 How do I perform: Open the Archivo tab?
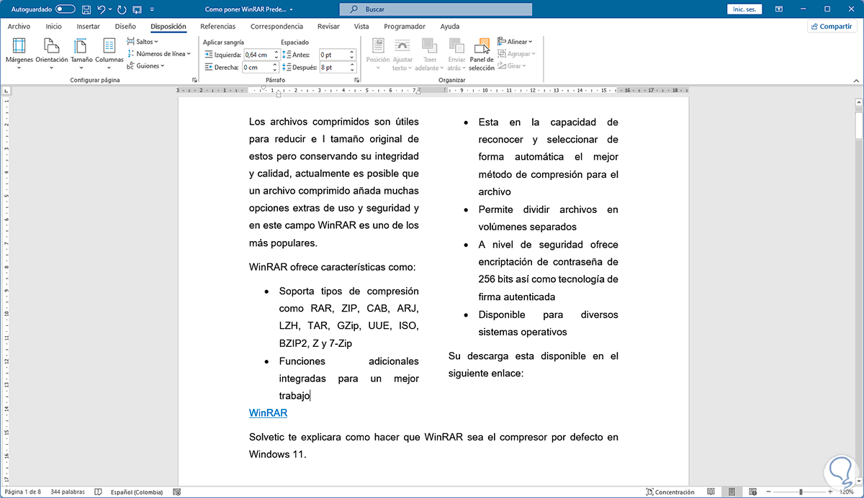tap(19, 27)
